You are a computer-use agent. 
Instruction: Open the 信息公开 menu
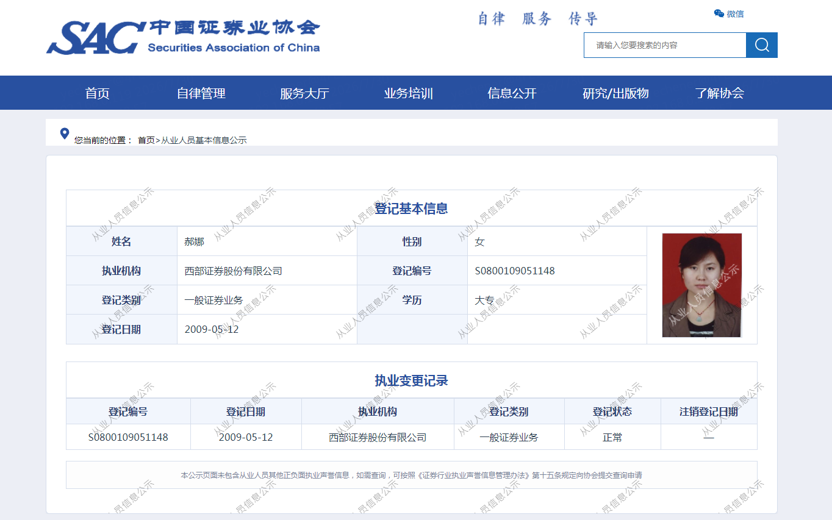coord(512,93)
